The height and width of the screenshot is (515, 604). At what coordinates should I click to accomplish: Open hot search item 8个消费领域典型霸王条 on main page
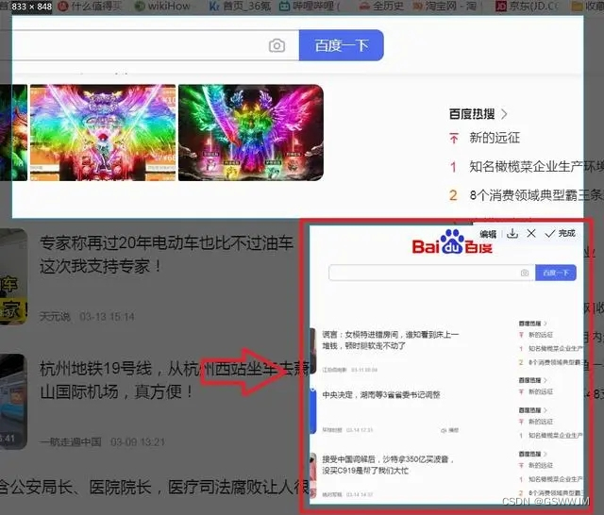pyautogui.click(x=535, y=195)
